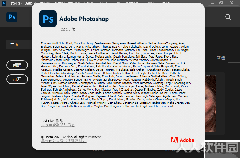Click the 点按可获取详细信息 link

[58, 125]
